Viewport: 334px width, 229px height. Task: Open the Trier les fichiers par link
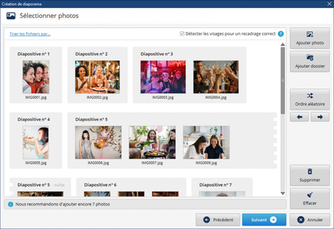pyautogui.click(x=30, y=34)
